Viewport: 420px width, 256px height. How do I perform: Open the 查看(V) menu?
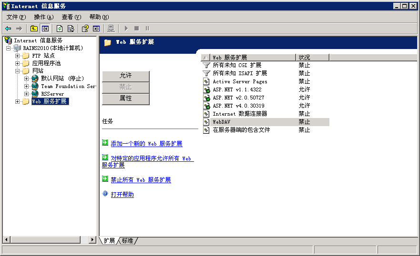(x=71, y=17)
